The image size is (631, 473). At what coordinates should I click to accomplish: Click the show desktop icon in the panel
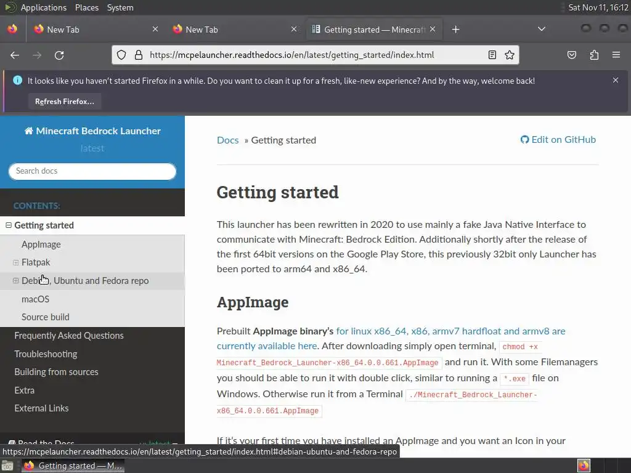tap(7, 466)
